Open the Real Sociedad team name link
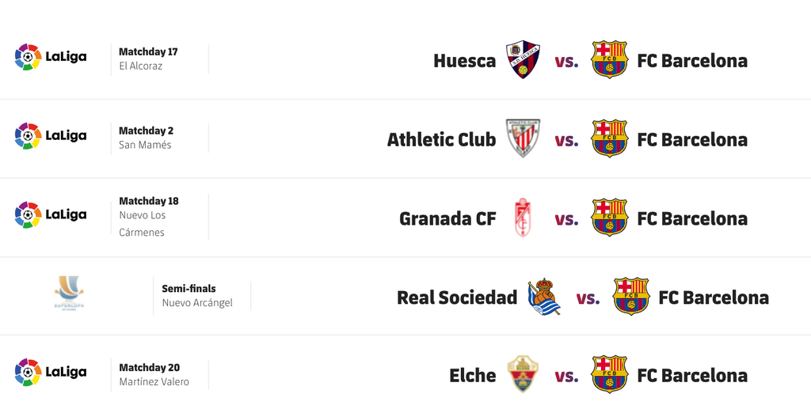Image resolution: width=811 pixels, height=413 pixels. pos(457,298)
